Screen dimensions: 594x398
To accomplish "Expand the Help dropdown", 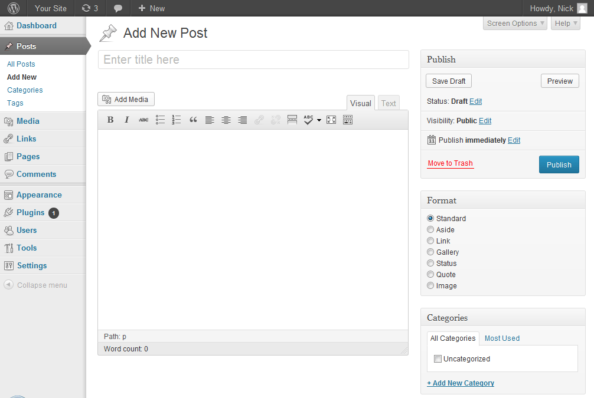I will point(566,24).
